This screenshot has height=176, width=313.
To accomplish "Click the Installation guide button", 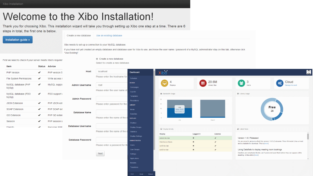I will [x=18, y=40].
